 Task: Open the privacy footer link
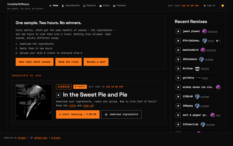(x=56, y=138)
